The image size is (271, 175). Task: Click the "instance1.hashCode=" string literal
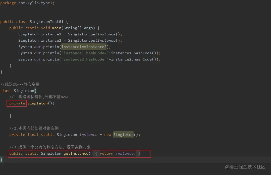coord(85,53)
